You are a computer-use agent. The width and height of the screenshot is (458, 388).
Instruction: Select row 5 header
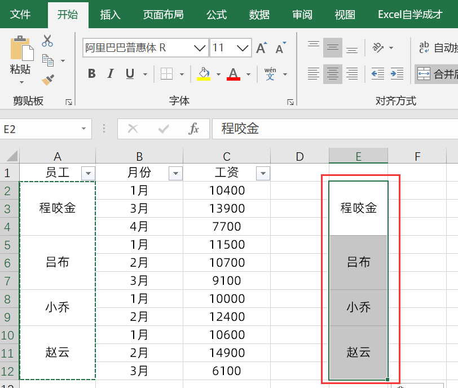pos(10,245)
